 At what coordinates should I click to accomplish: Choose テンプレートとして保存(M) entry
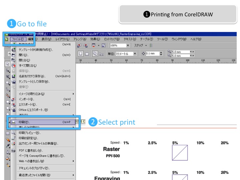(x=43, y=81)
